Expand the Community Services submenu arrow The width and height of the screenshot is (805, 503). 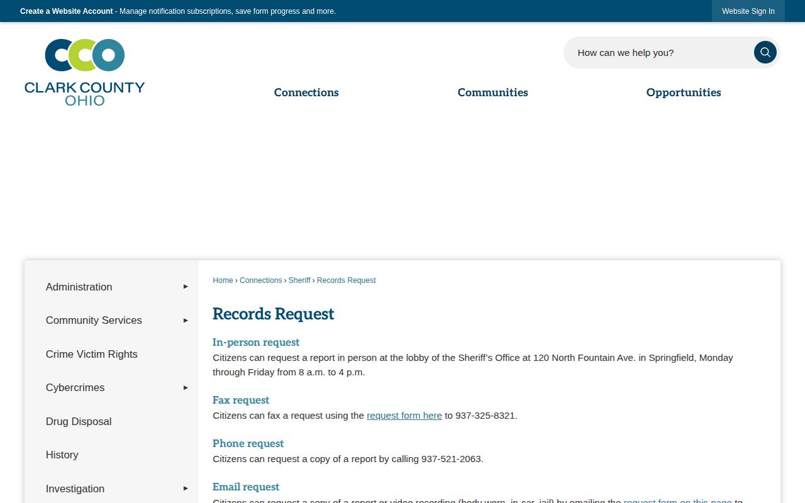186,320
